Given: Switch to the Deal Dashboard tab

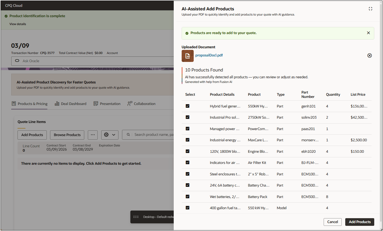Looking at the screenshot, I should pos(71,104).
